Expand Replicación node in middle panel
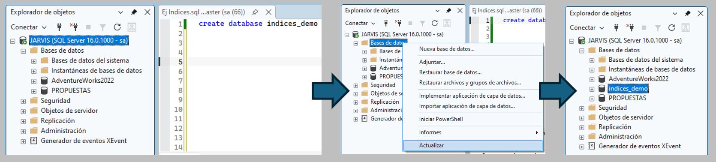 pos(355,102)
